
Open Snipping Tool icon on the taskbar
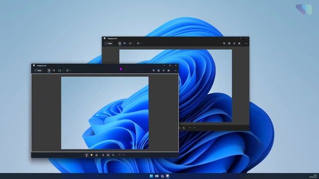point(167,176)
